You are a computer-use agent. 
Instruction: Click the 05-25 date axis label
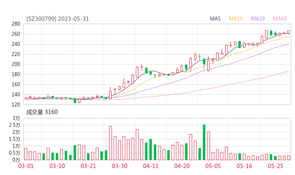[275, 166]
